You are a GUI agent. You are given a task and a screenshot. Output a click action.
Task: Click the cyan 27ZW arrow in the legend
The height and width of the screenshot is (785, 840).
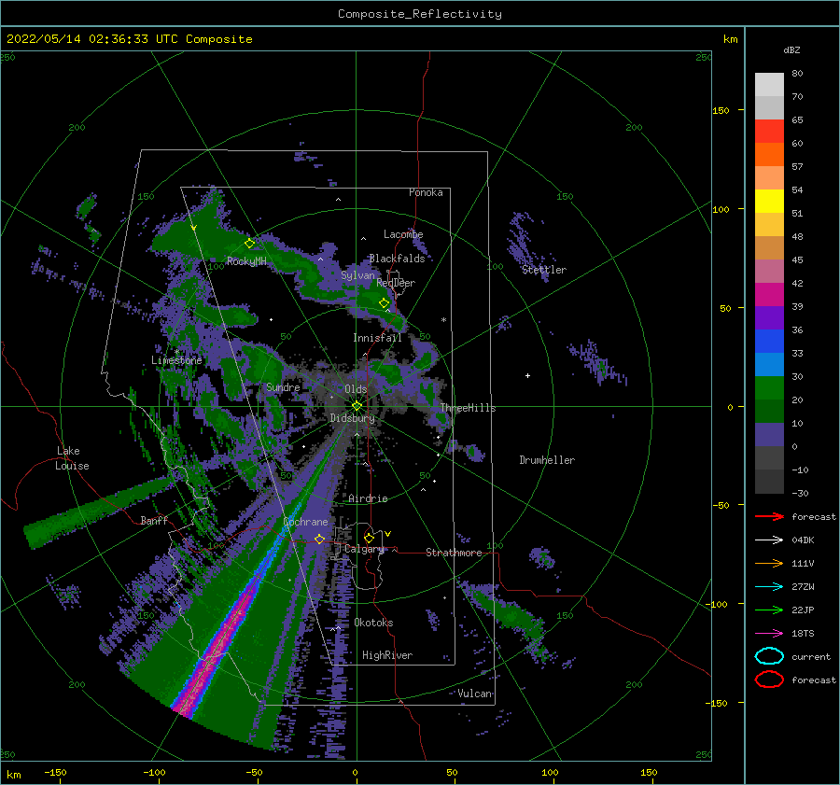pos(769,587)
